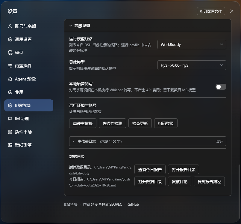Go to 插件市场
Viewport: 241px width, 224px height.
coord(29,132)
